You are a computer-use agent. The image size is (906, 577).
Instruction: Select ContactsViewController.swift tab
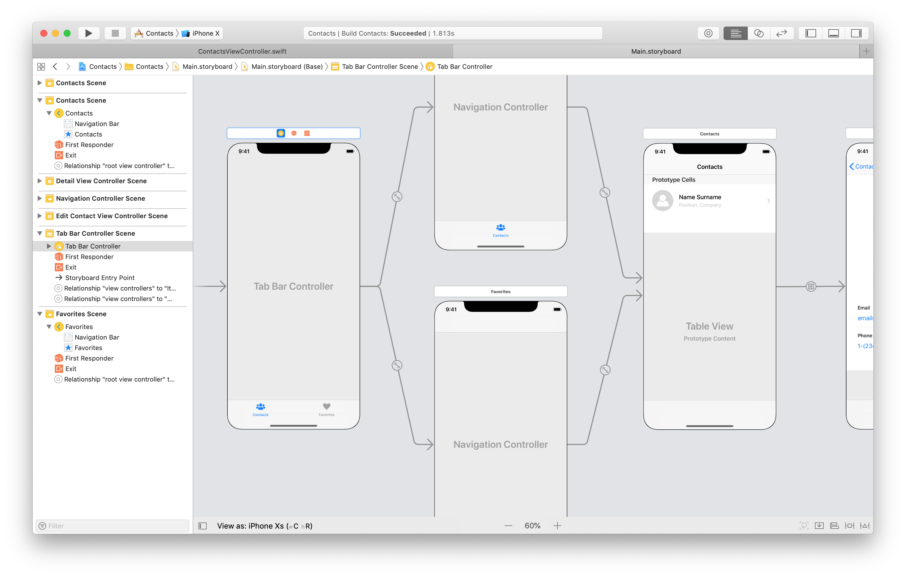[242, 51]
